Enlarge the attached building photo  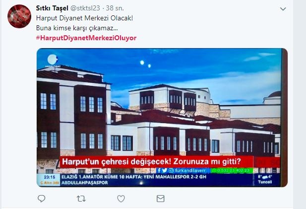click(162, 118)
